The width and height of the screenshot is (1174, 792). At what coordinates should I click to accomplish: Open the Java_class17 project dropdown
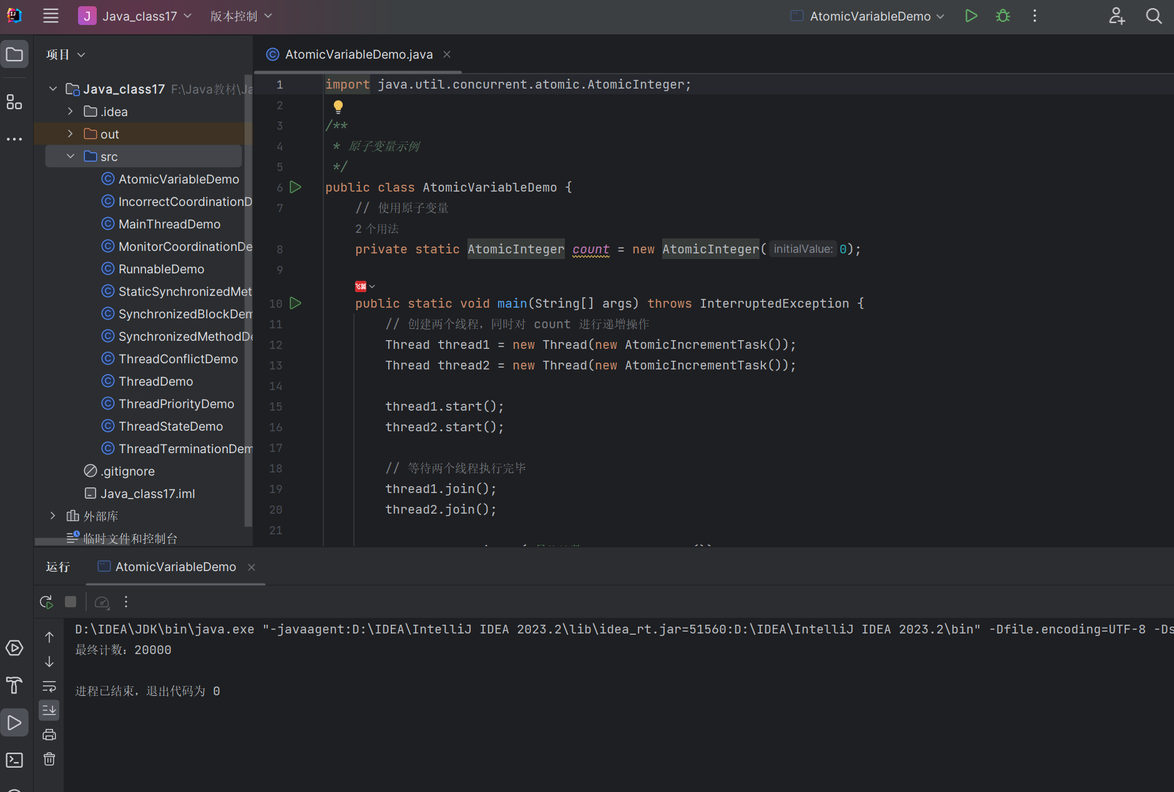135,16
